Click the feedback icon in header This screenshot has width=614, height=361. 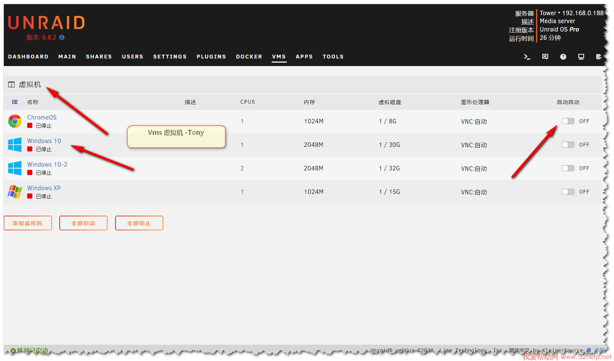click(x=545, y=57)
